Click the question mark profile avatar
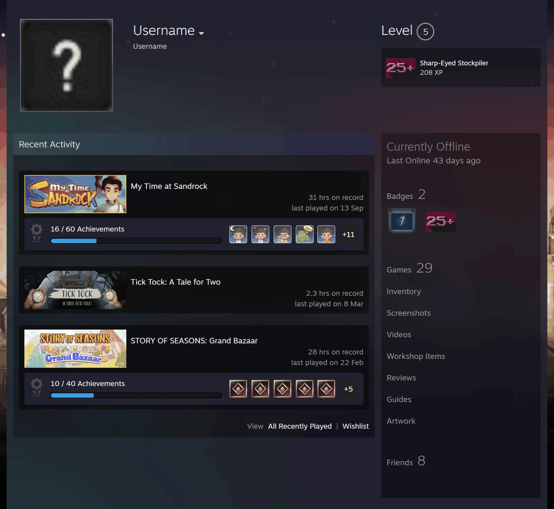This screenshot has width=554, height=509. click(x=66, y=65)
